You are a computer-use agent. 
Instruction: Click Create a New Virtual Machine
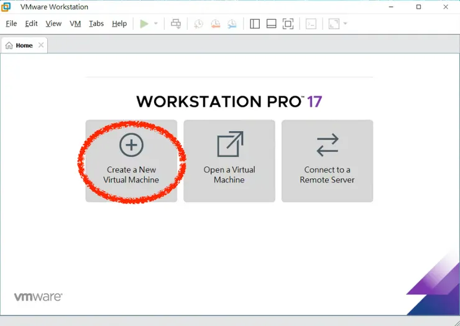click(x=131, y=161)
